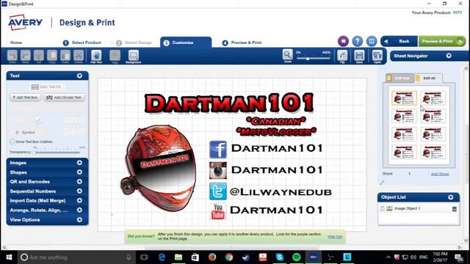Delete Image Object 1 via trash icon
The image size is (470, 264).
(455, 208)
